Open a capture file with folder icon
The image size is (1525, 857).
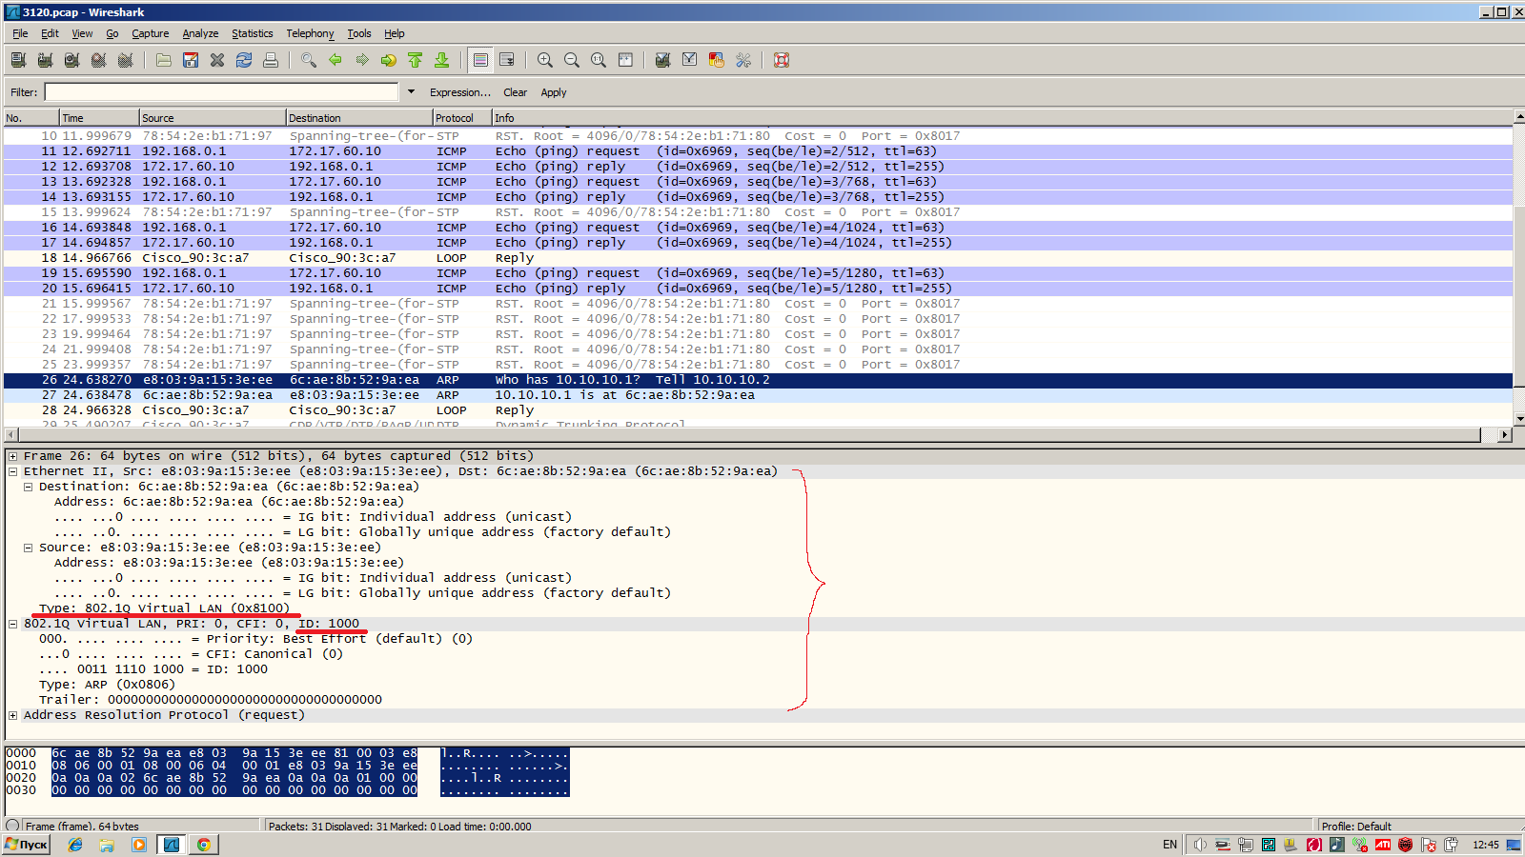(164, 60)
